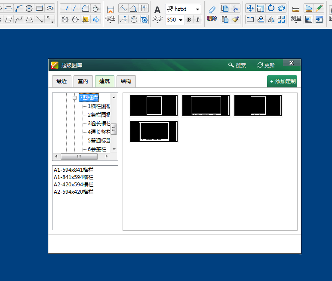
Task: Click the array grid tool icon
Action: pos(281,20)
